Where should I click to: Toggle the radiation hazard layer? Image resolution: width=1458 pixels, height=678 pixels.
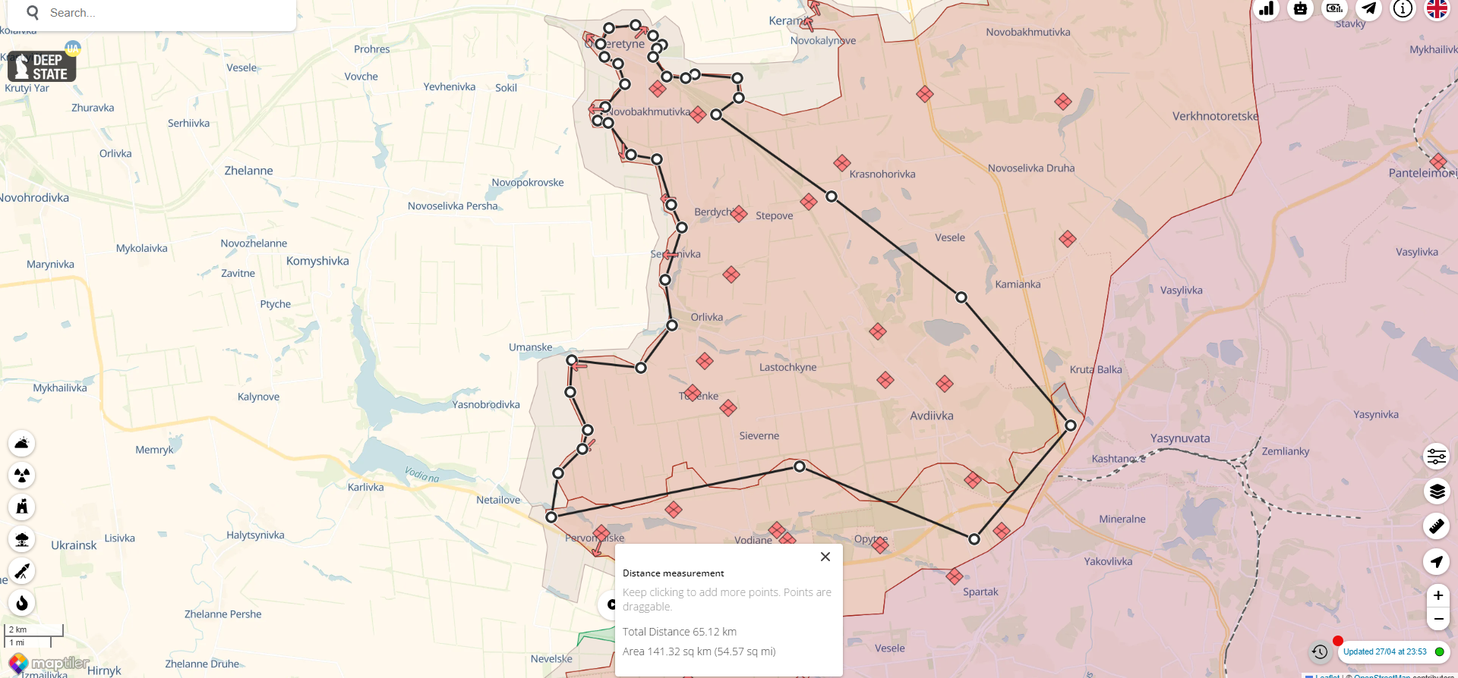(22, 476)
